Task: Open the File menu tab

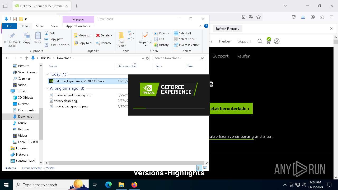Action: point(10,26)
